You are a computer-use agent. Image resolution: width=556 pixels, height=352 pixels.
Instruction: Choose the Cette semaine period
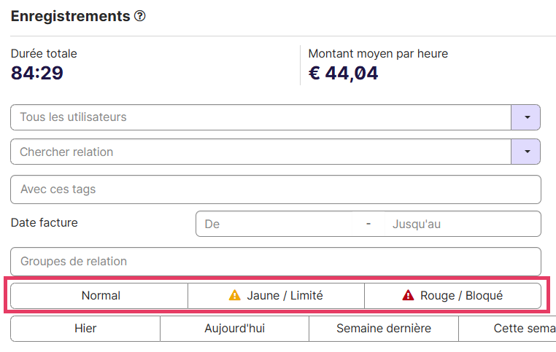click(x=507, y=329)
